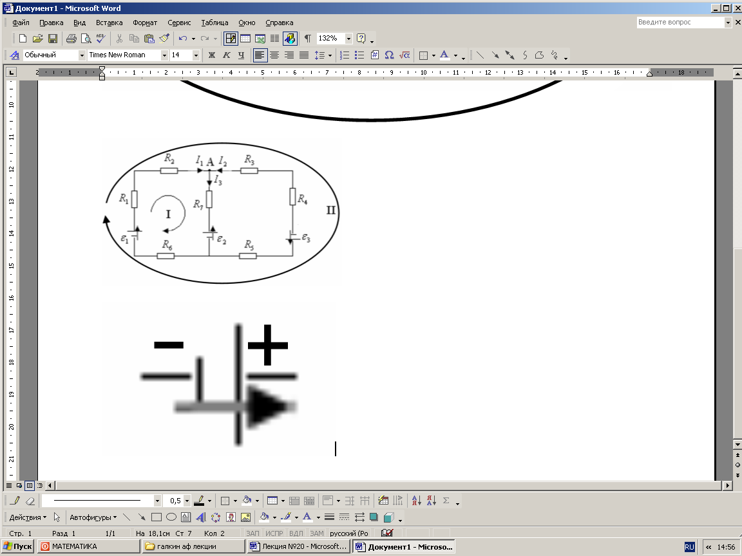Save the document with floppy icon
Viewport: 742px width, 556px height.
53,39
